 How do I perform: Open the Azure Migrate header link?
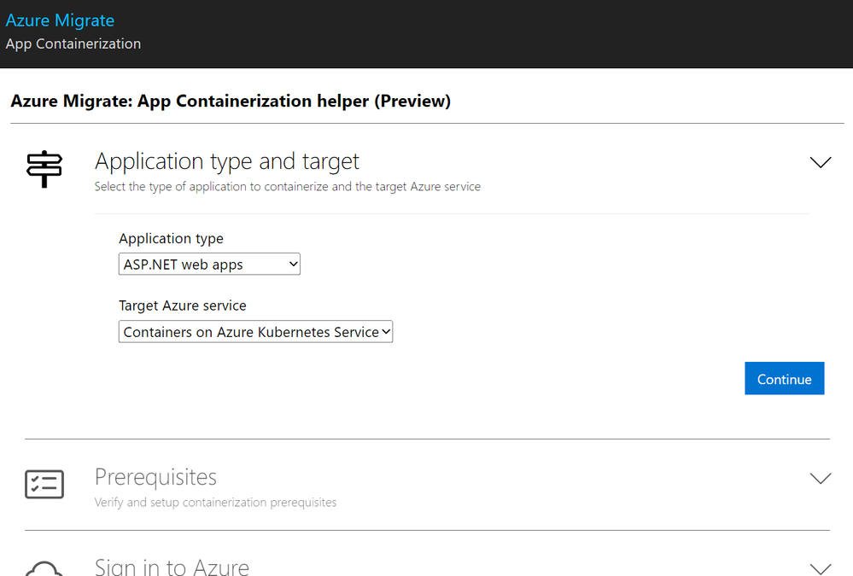[x=60, y=20]
